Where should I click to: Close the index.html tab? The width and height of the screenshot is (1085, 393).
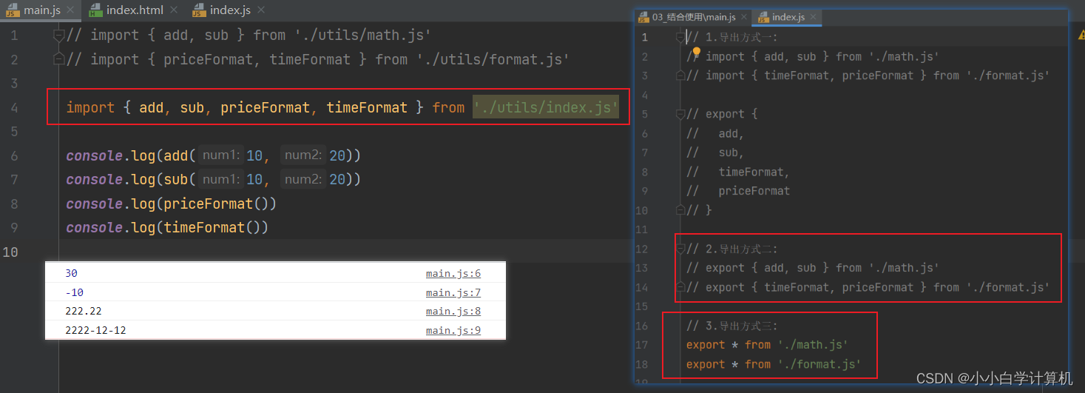[173, 10]
